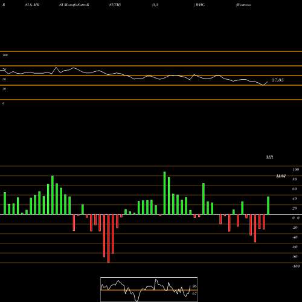
Task: Click the 100 label on MR axis
Action: [x=296, y=170]
